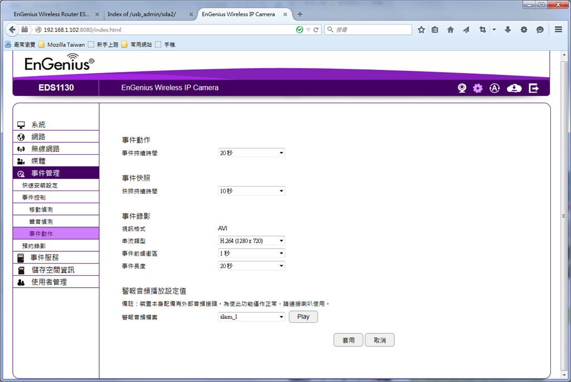
Task: Open settings via the purple gear icon
Action: 478,88
